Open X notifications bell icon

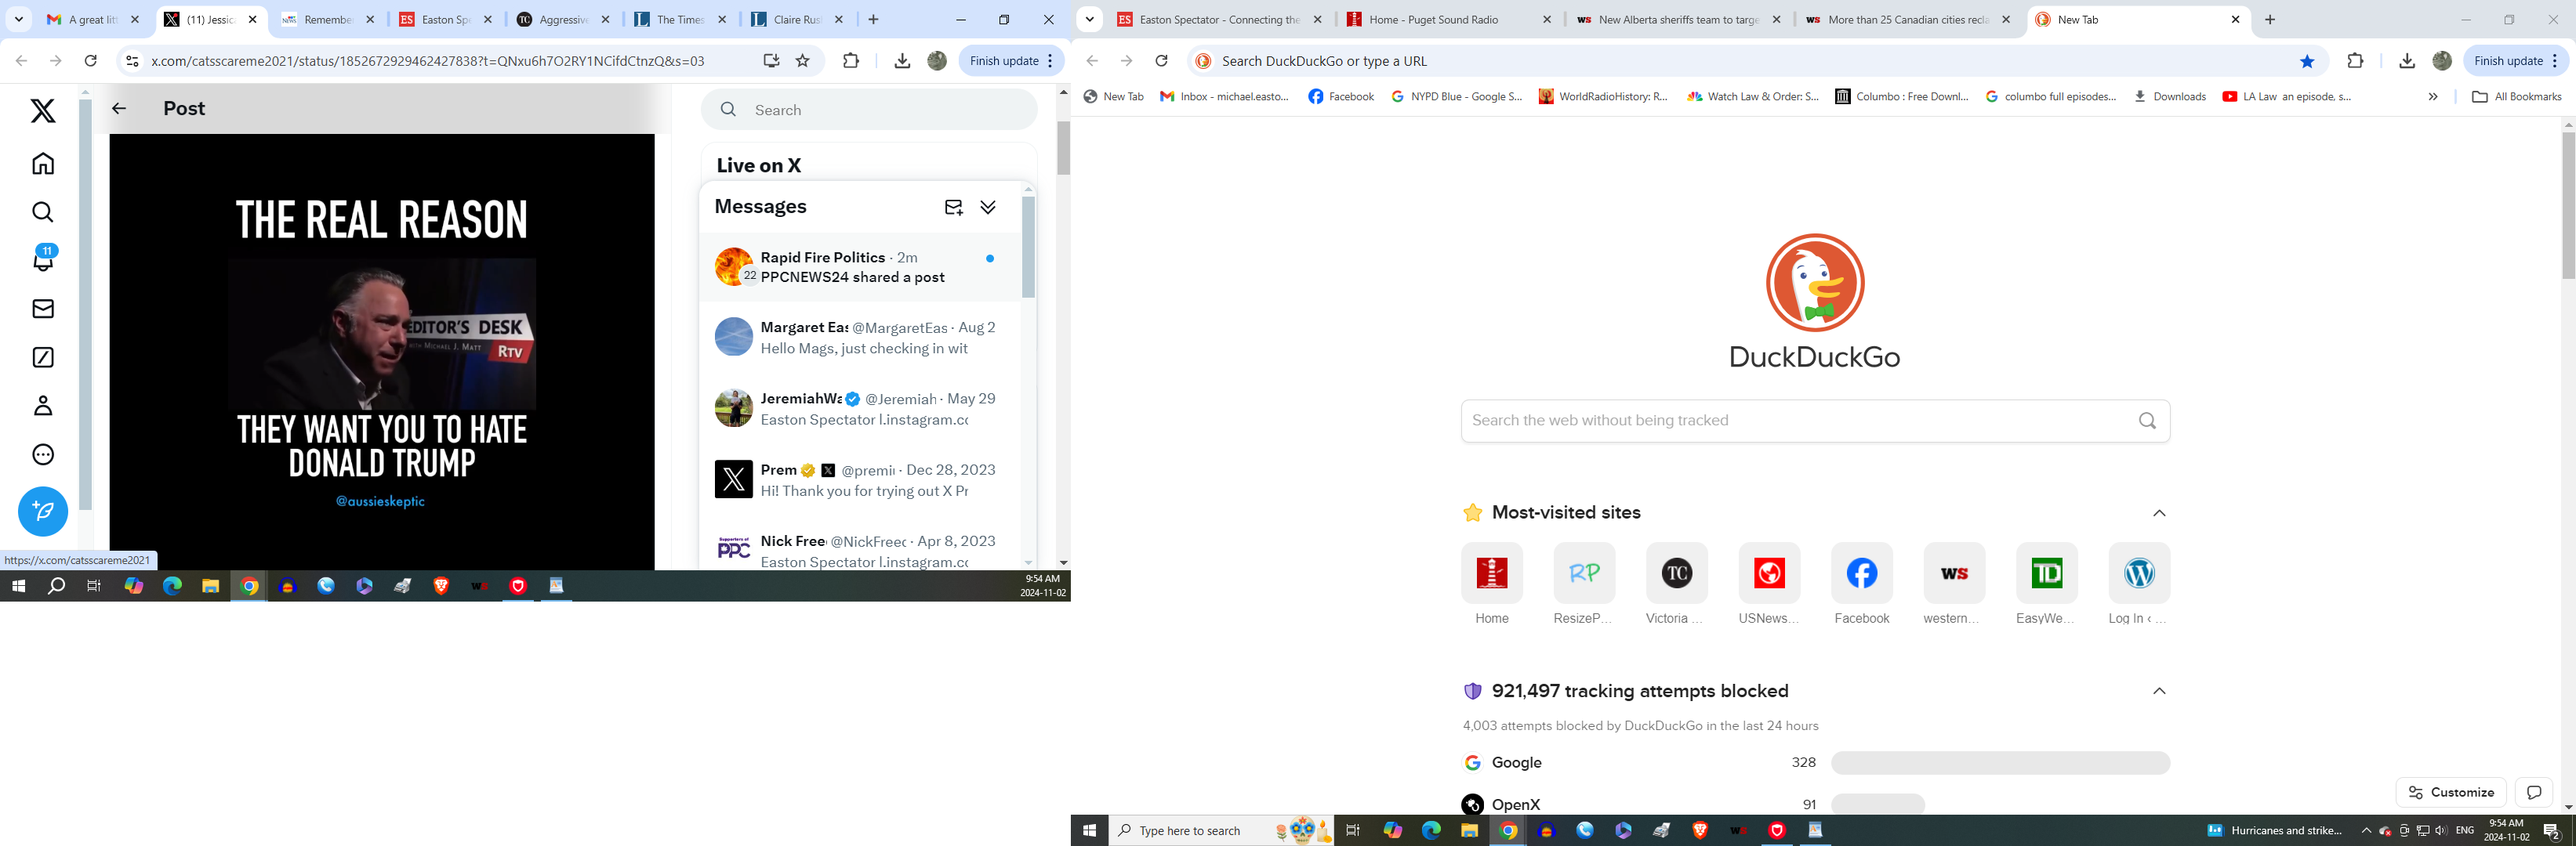pos(43,260)
